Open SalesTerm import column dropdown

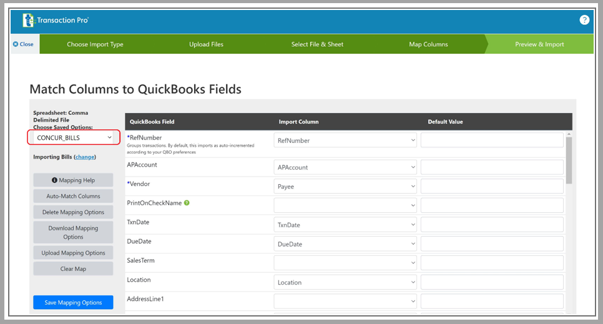pos(345,263)
